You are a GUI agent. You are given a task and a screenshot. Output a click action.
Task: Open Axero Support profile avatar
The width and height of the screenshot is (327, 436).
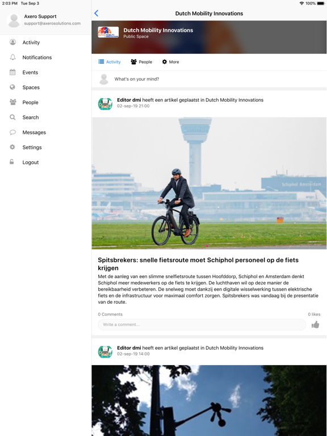pyautogui.click(x=14, y=20)
